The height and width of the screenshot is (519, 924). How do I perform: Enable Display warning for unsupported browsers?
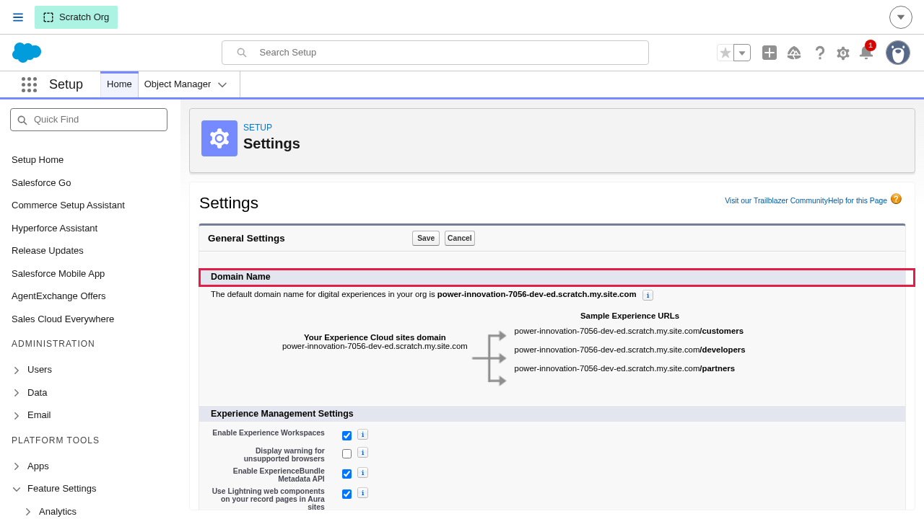tap(346, 453)
